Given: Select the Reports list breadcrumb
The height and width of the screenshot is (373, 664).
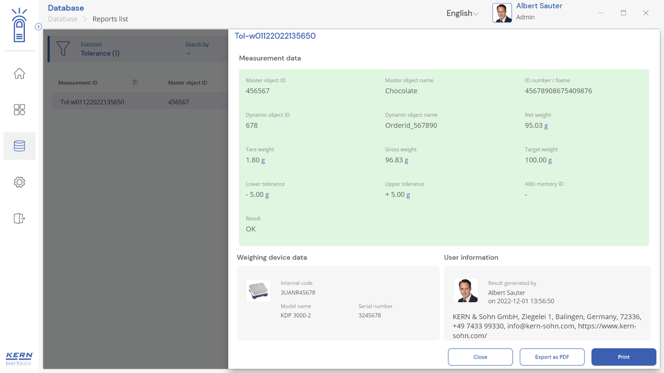Looking at the screenshot, I should click(x=110, y=19).
